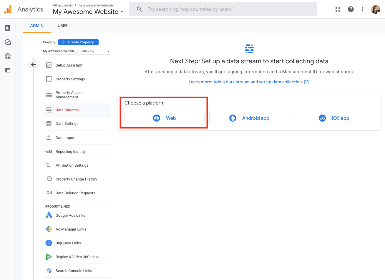385x280 pixels.
Task: Choose the iOS app platform button
Action: (x=334, y=118)
